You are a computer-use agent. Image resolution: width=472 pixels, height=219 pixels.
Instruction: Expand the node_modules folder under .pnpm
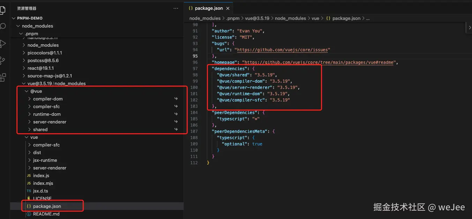(x=24, y=45)
